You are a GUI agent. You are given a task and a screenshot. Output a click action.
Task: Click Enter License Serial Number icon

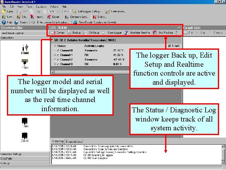(33, 22)
